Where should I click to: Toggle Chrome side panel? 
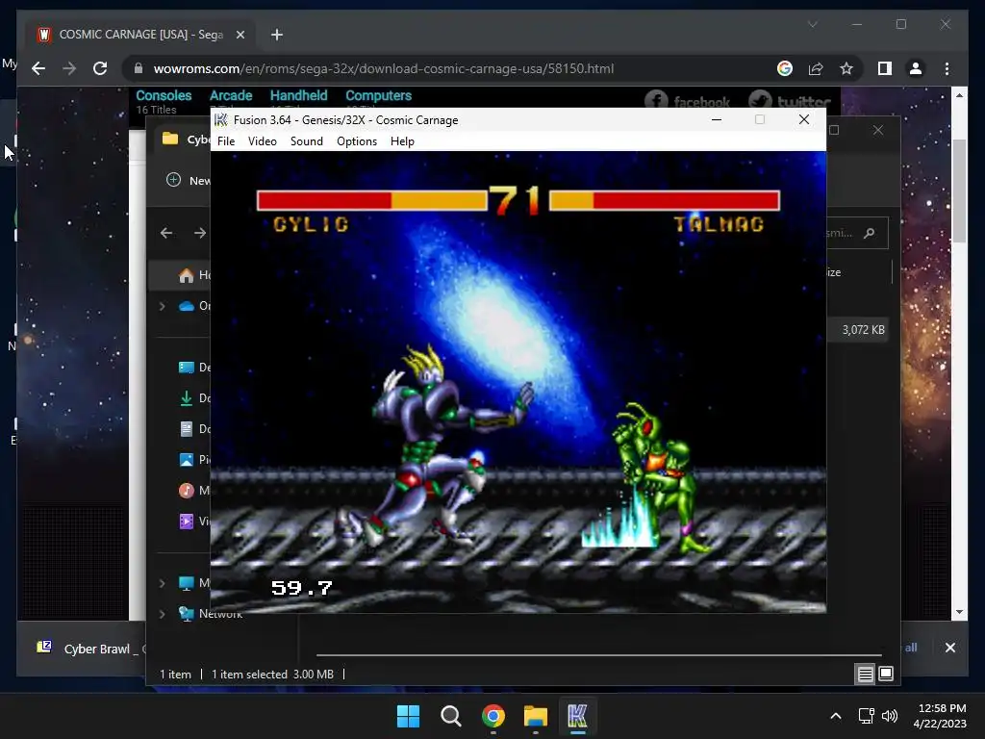click(885, 68)
